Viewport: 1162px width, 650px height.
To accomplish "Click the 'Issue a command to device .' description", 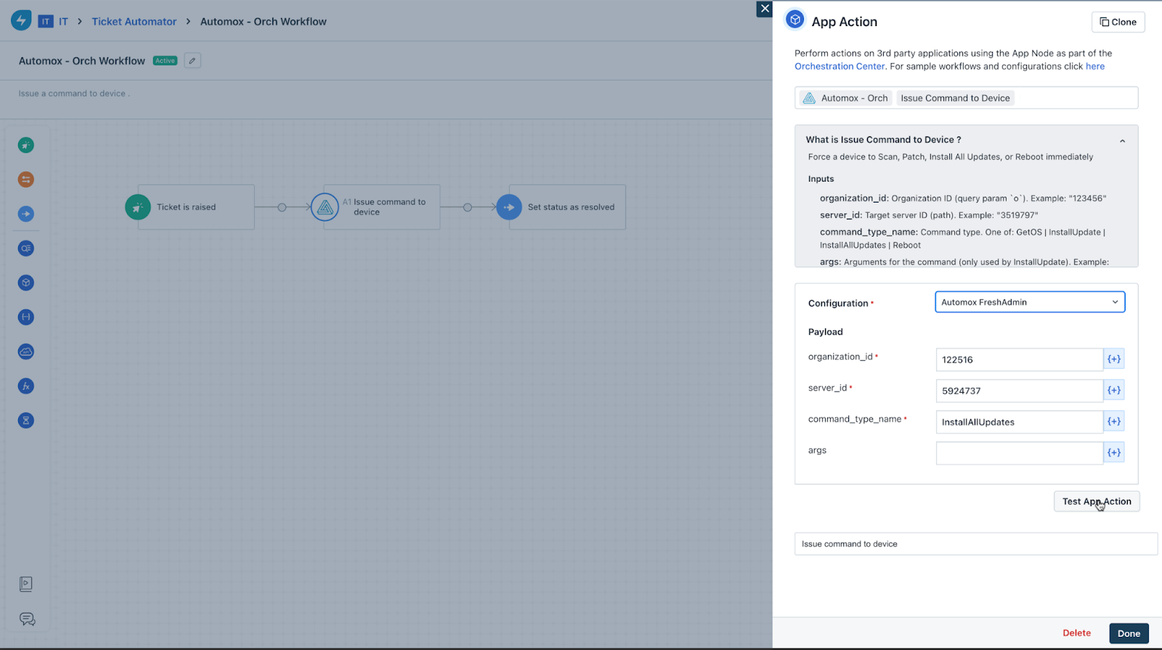I will coord(74,94).
